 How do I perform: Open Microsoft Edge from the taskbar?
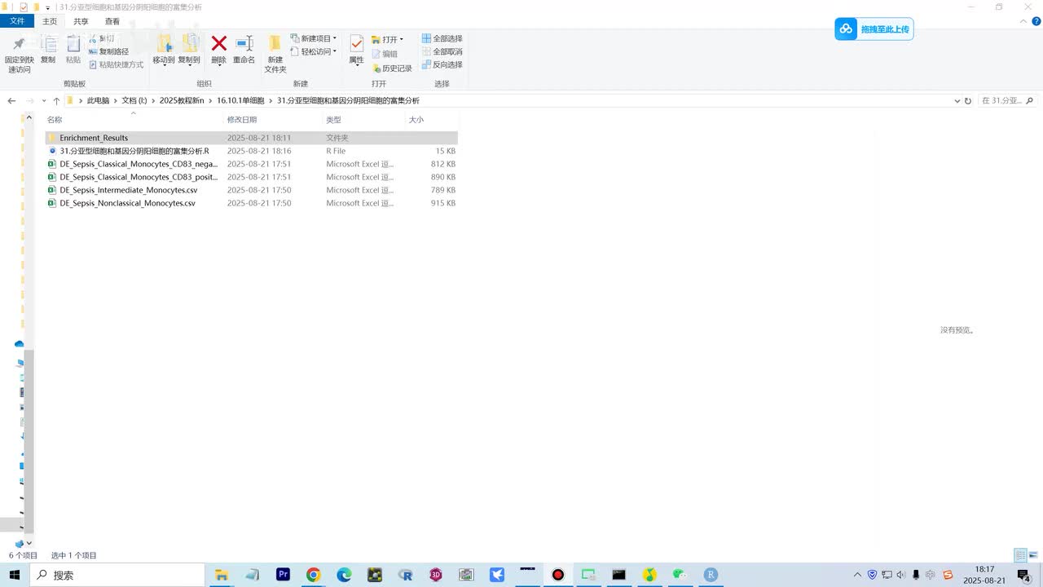(345, 575)
